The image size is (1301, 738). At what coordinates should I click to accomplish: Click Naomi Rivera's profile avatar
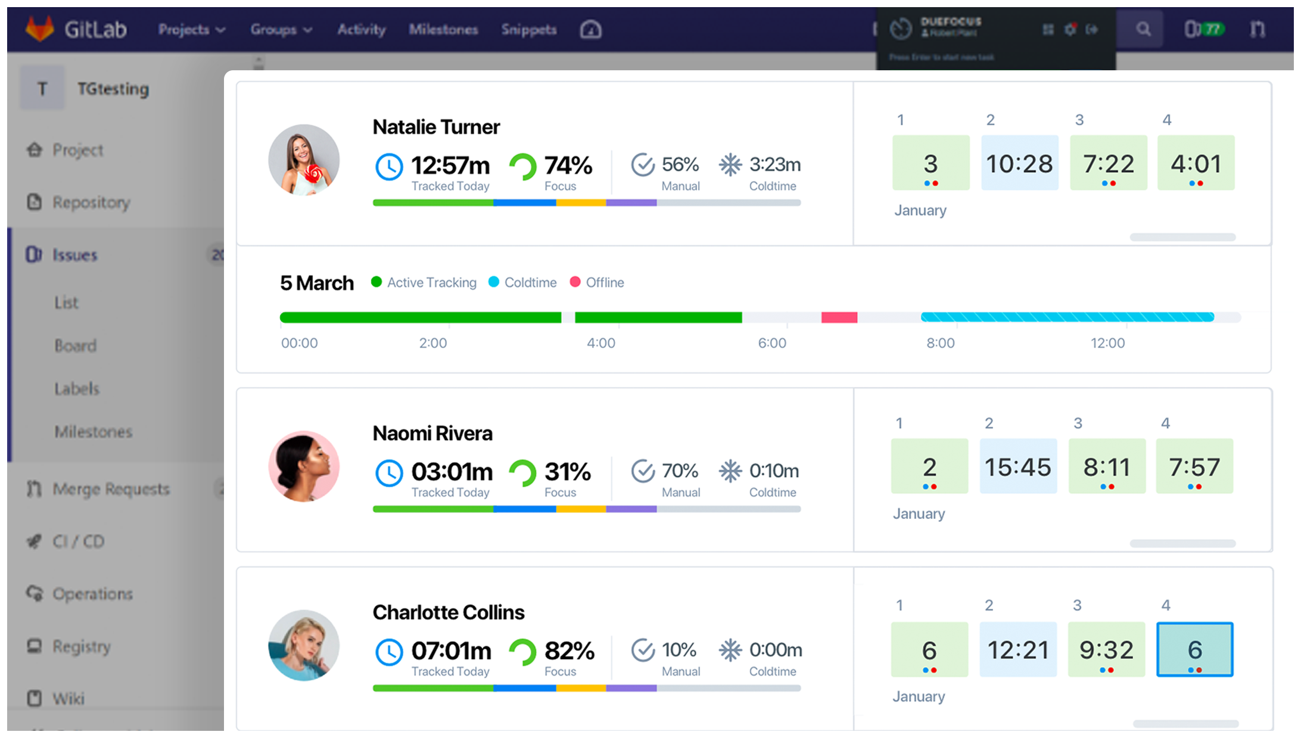pyautogui.click(x=304, y=466)
